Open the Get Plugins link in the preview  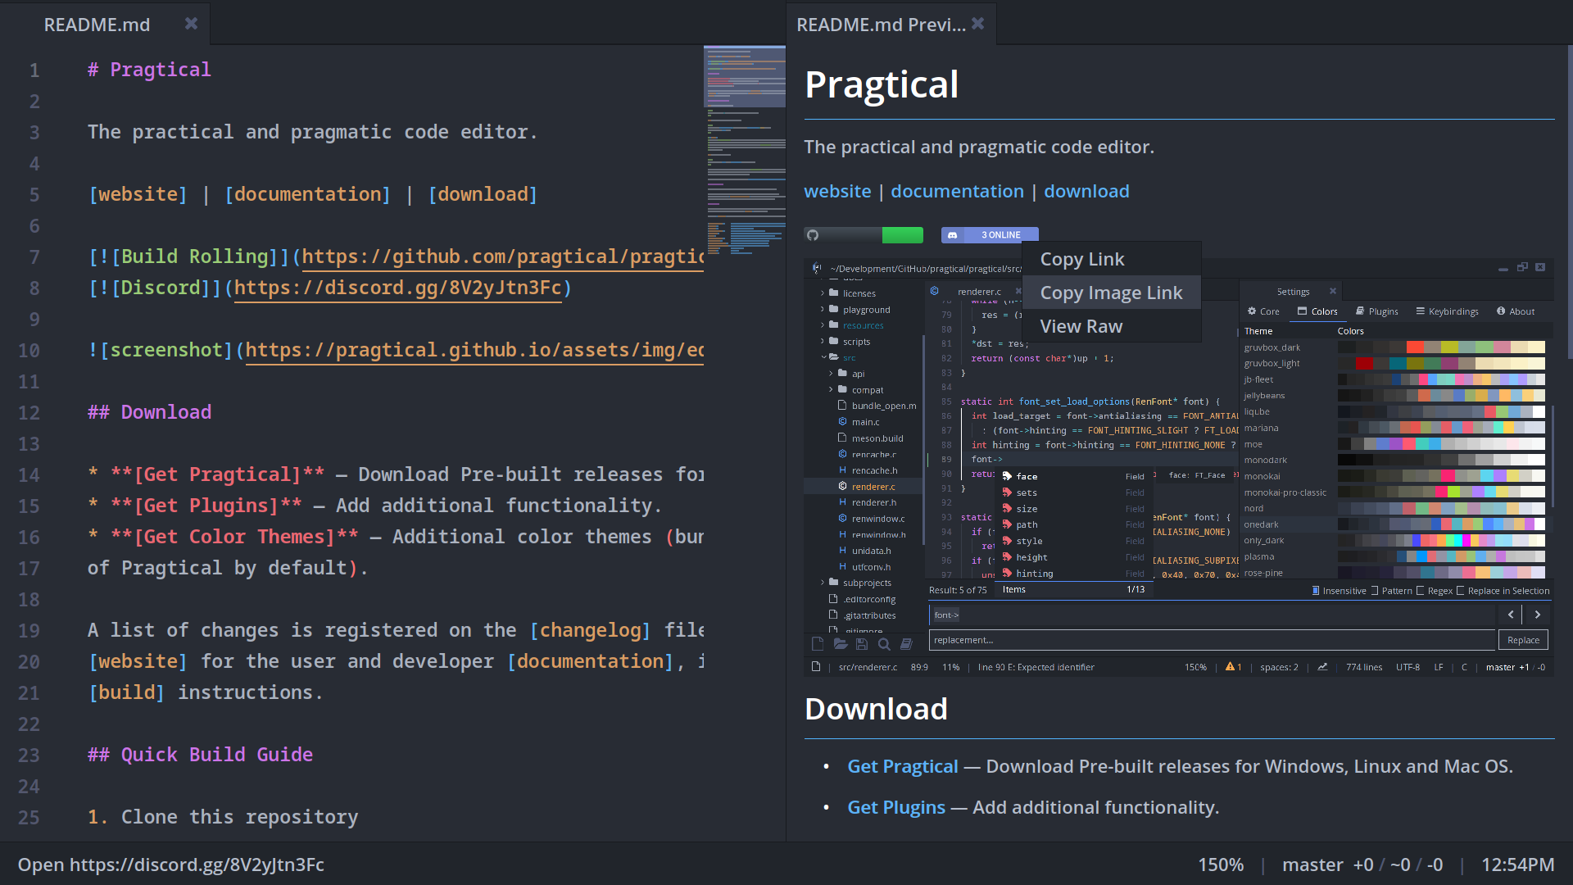coord(895,807)
